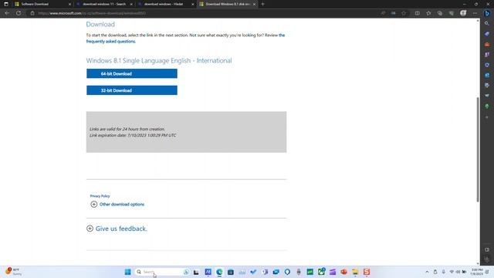This screenshot has width=494, height=278.
Task: Add a new sidebar app with plus
Action: coord(487,117)
